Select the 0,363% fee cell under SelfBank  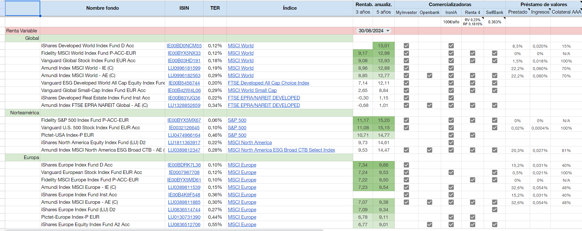pyautogui.click(x=495, y=22)
